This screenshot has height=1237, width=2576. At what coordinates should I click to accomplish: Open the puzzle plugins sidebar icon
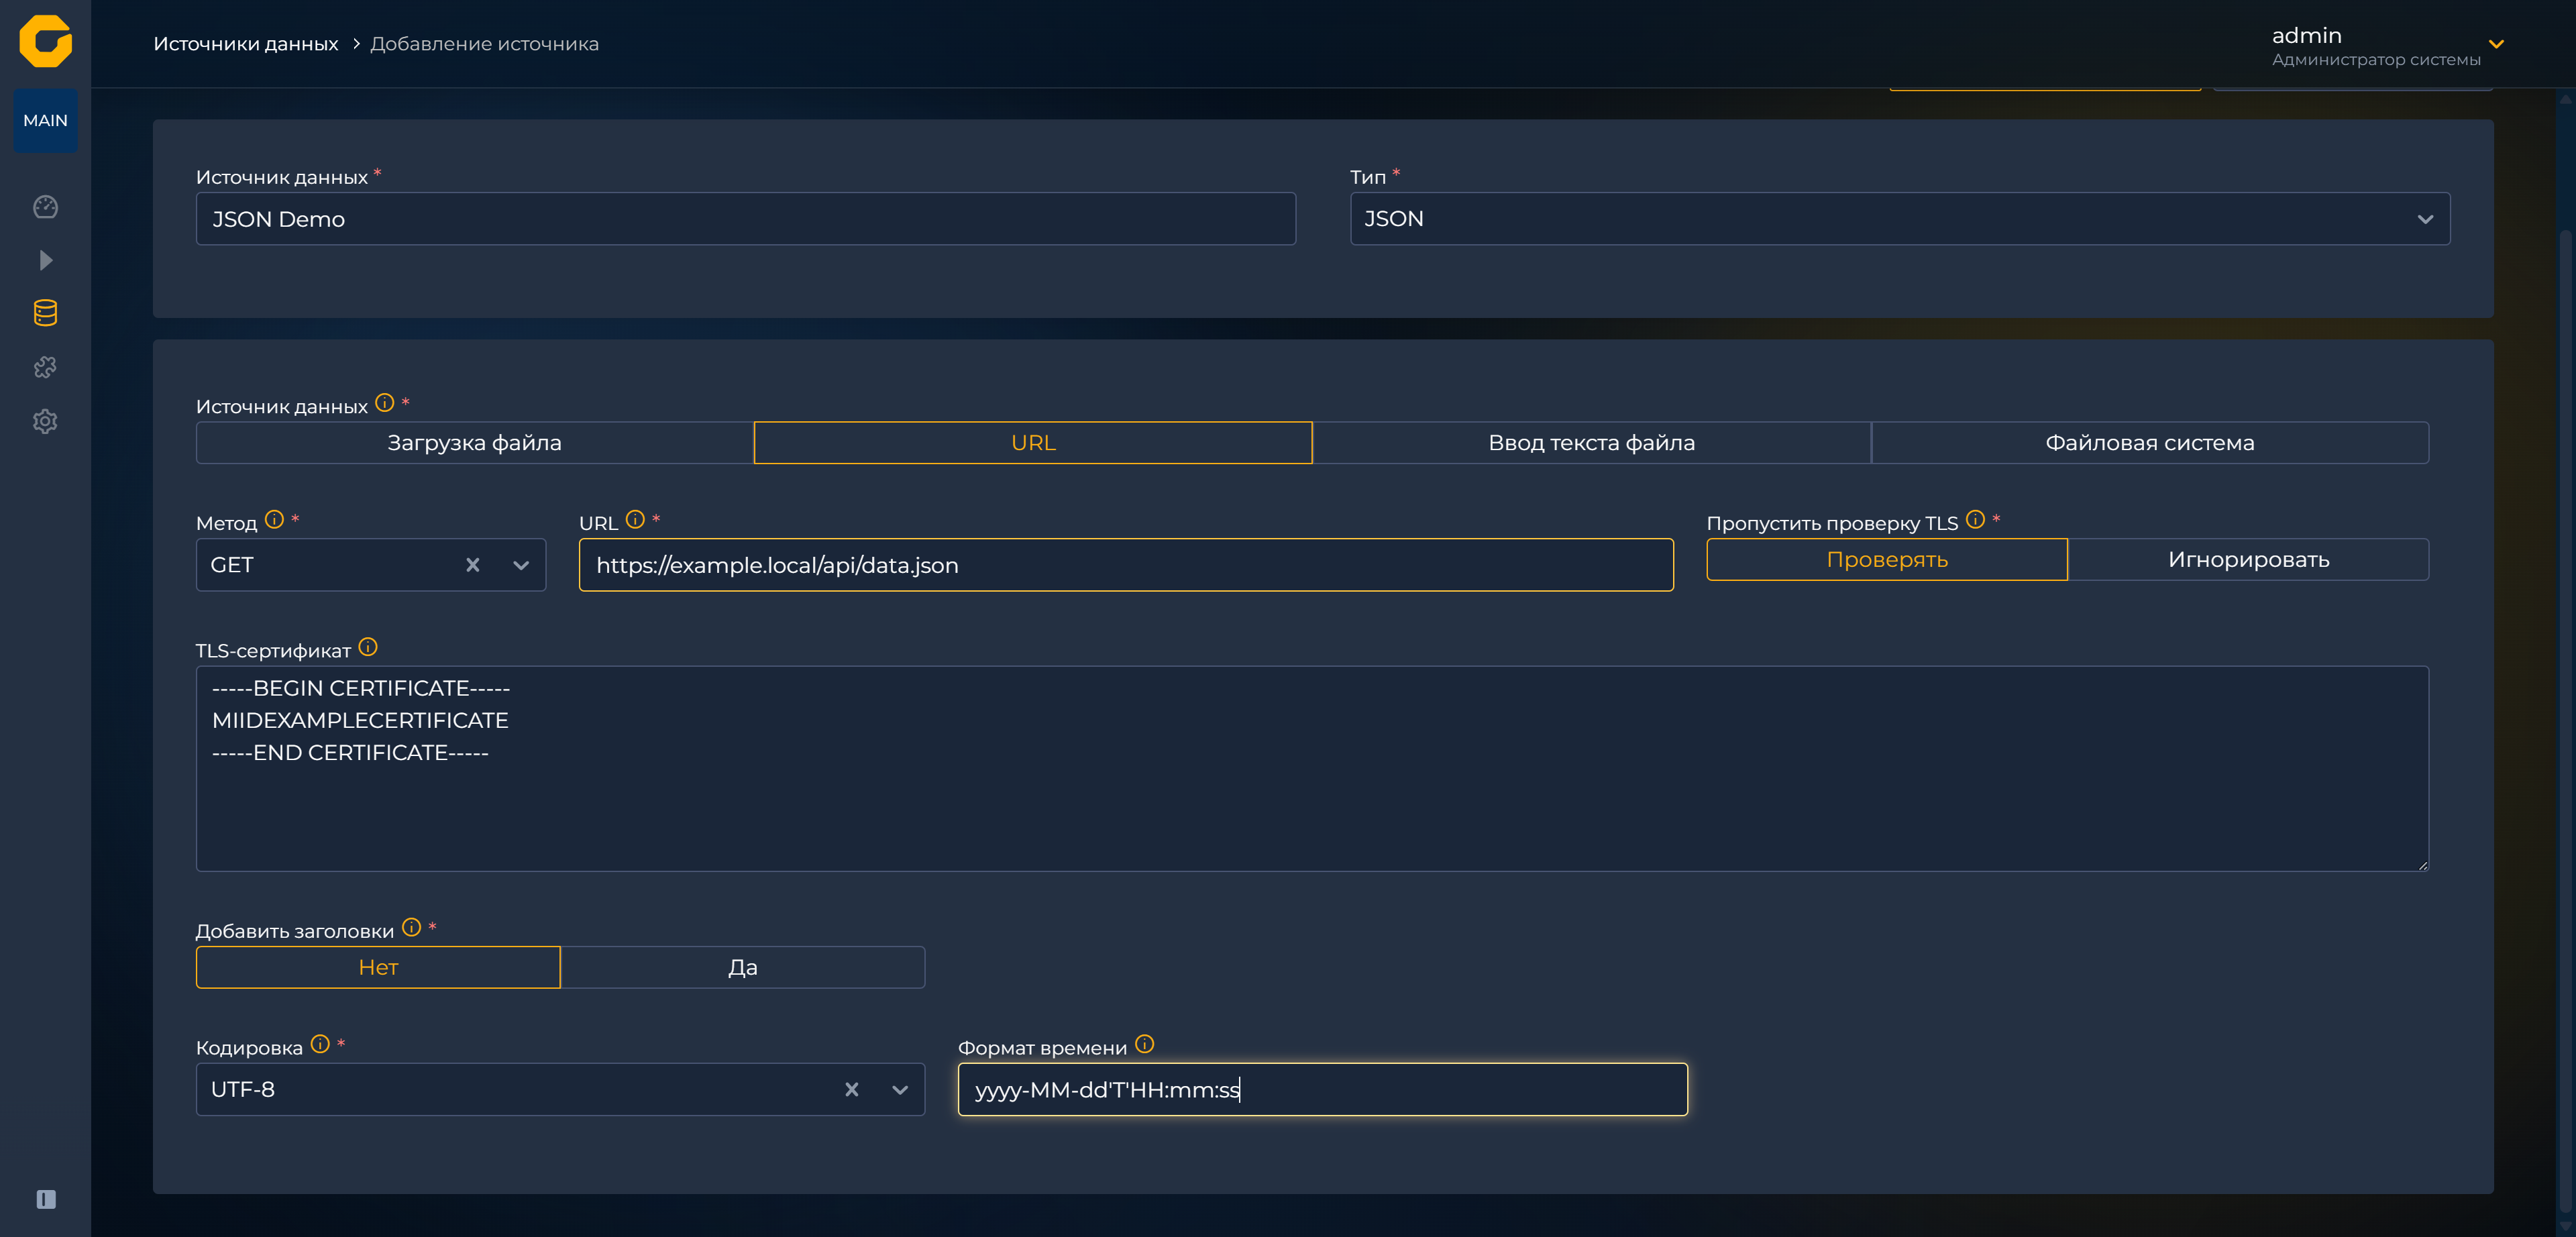(45, 367)
